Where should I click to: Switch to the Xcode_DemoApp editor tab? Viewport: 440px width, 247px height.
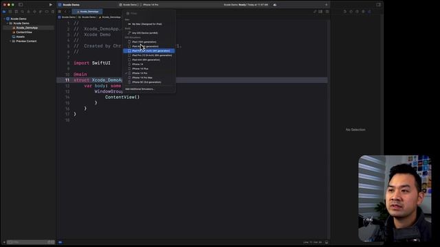pos(87,12)
